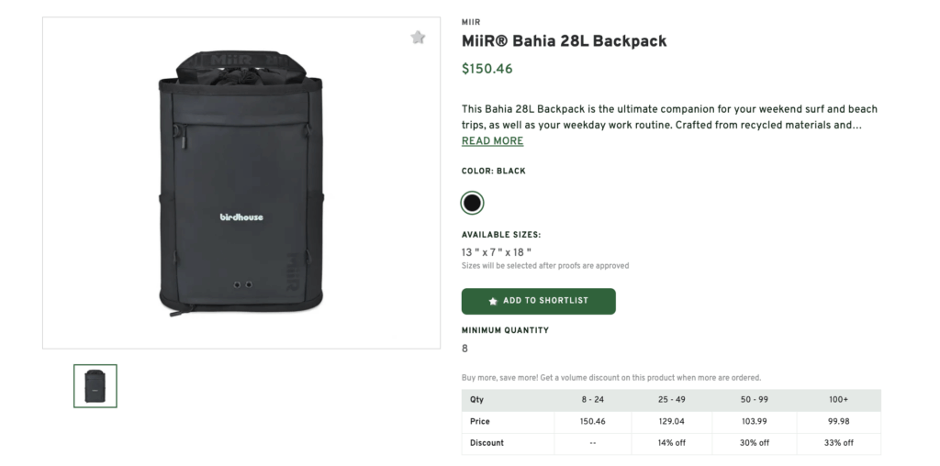Expand description with READ MORE link
940x466 pixels.
[x=492, y=141]
